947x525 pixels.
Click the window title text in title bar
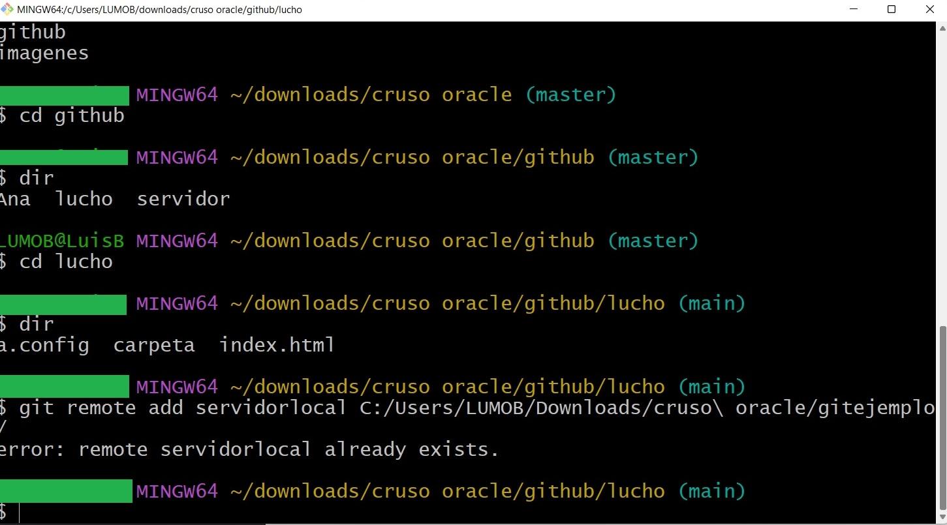pos(159,10)
